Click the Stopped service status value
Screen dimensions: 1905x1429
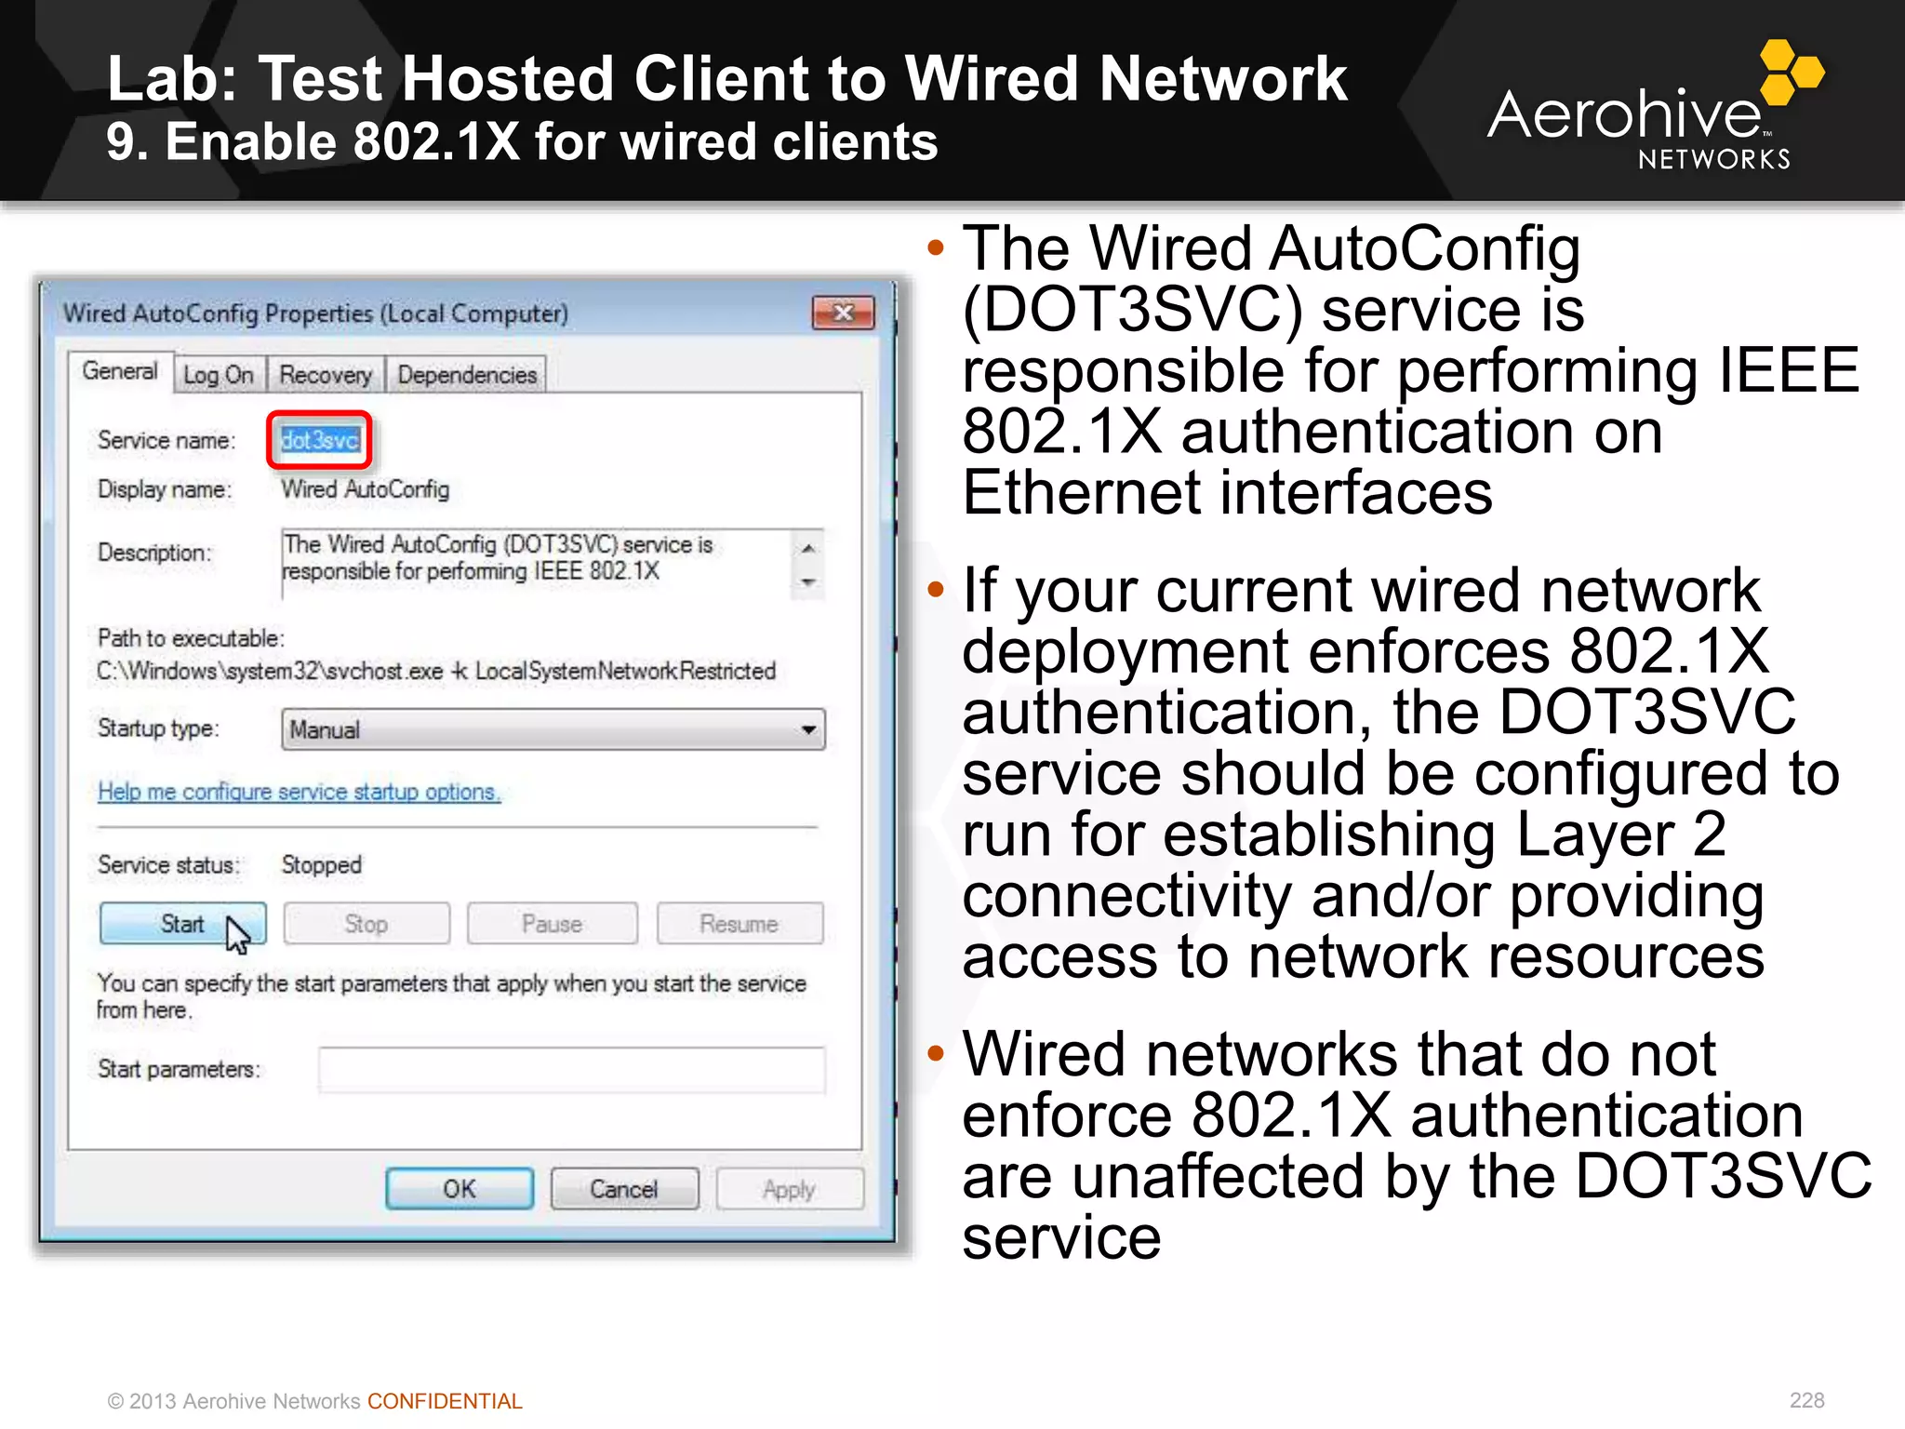322,864
